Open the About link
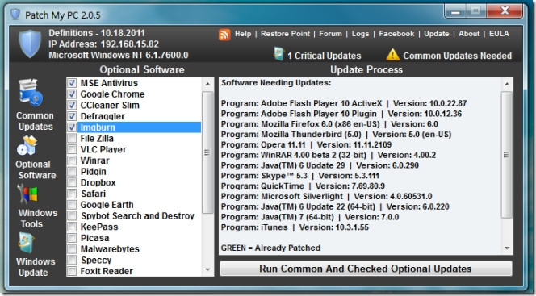The image size is (536, 296). tap(469, 34)
